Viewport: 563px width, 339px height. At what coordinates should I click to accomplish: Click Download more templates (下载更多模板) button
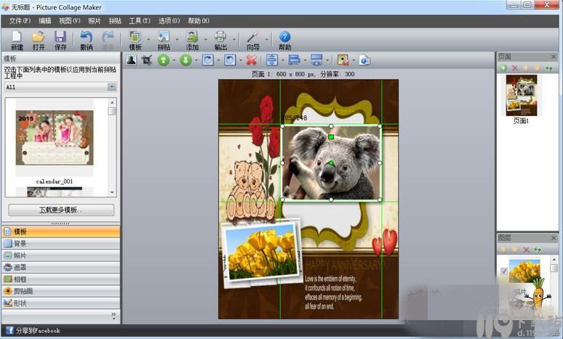61,210
